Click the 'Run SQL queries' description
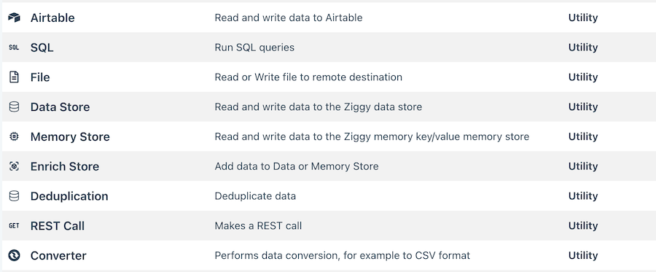This screenshot has width=656, height=272. [254, 47]
